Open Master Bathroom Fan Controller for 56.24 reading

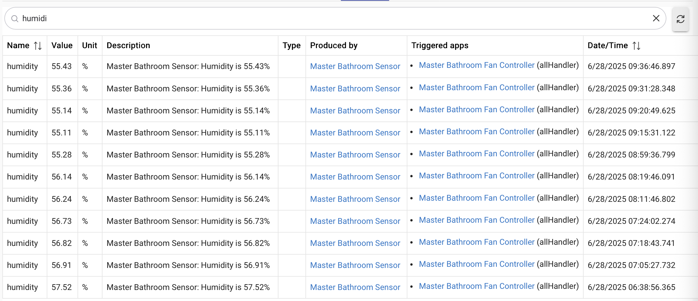coord(476,198)
